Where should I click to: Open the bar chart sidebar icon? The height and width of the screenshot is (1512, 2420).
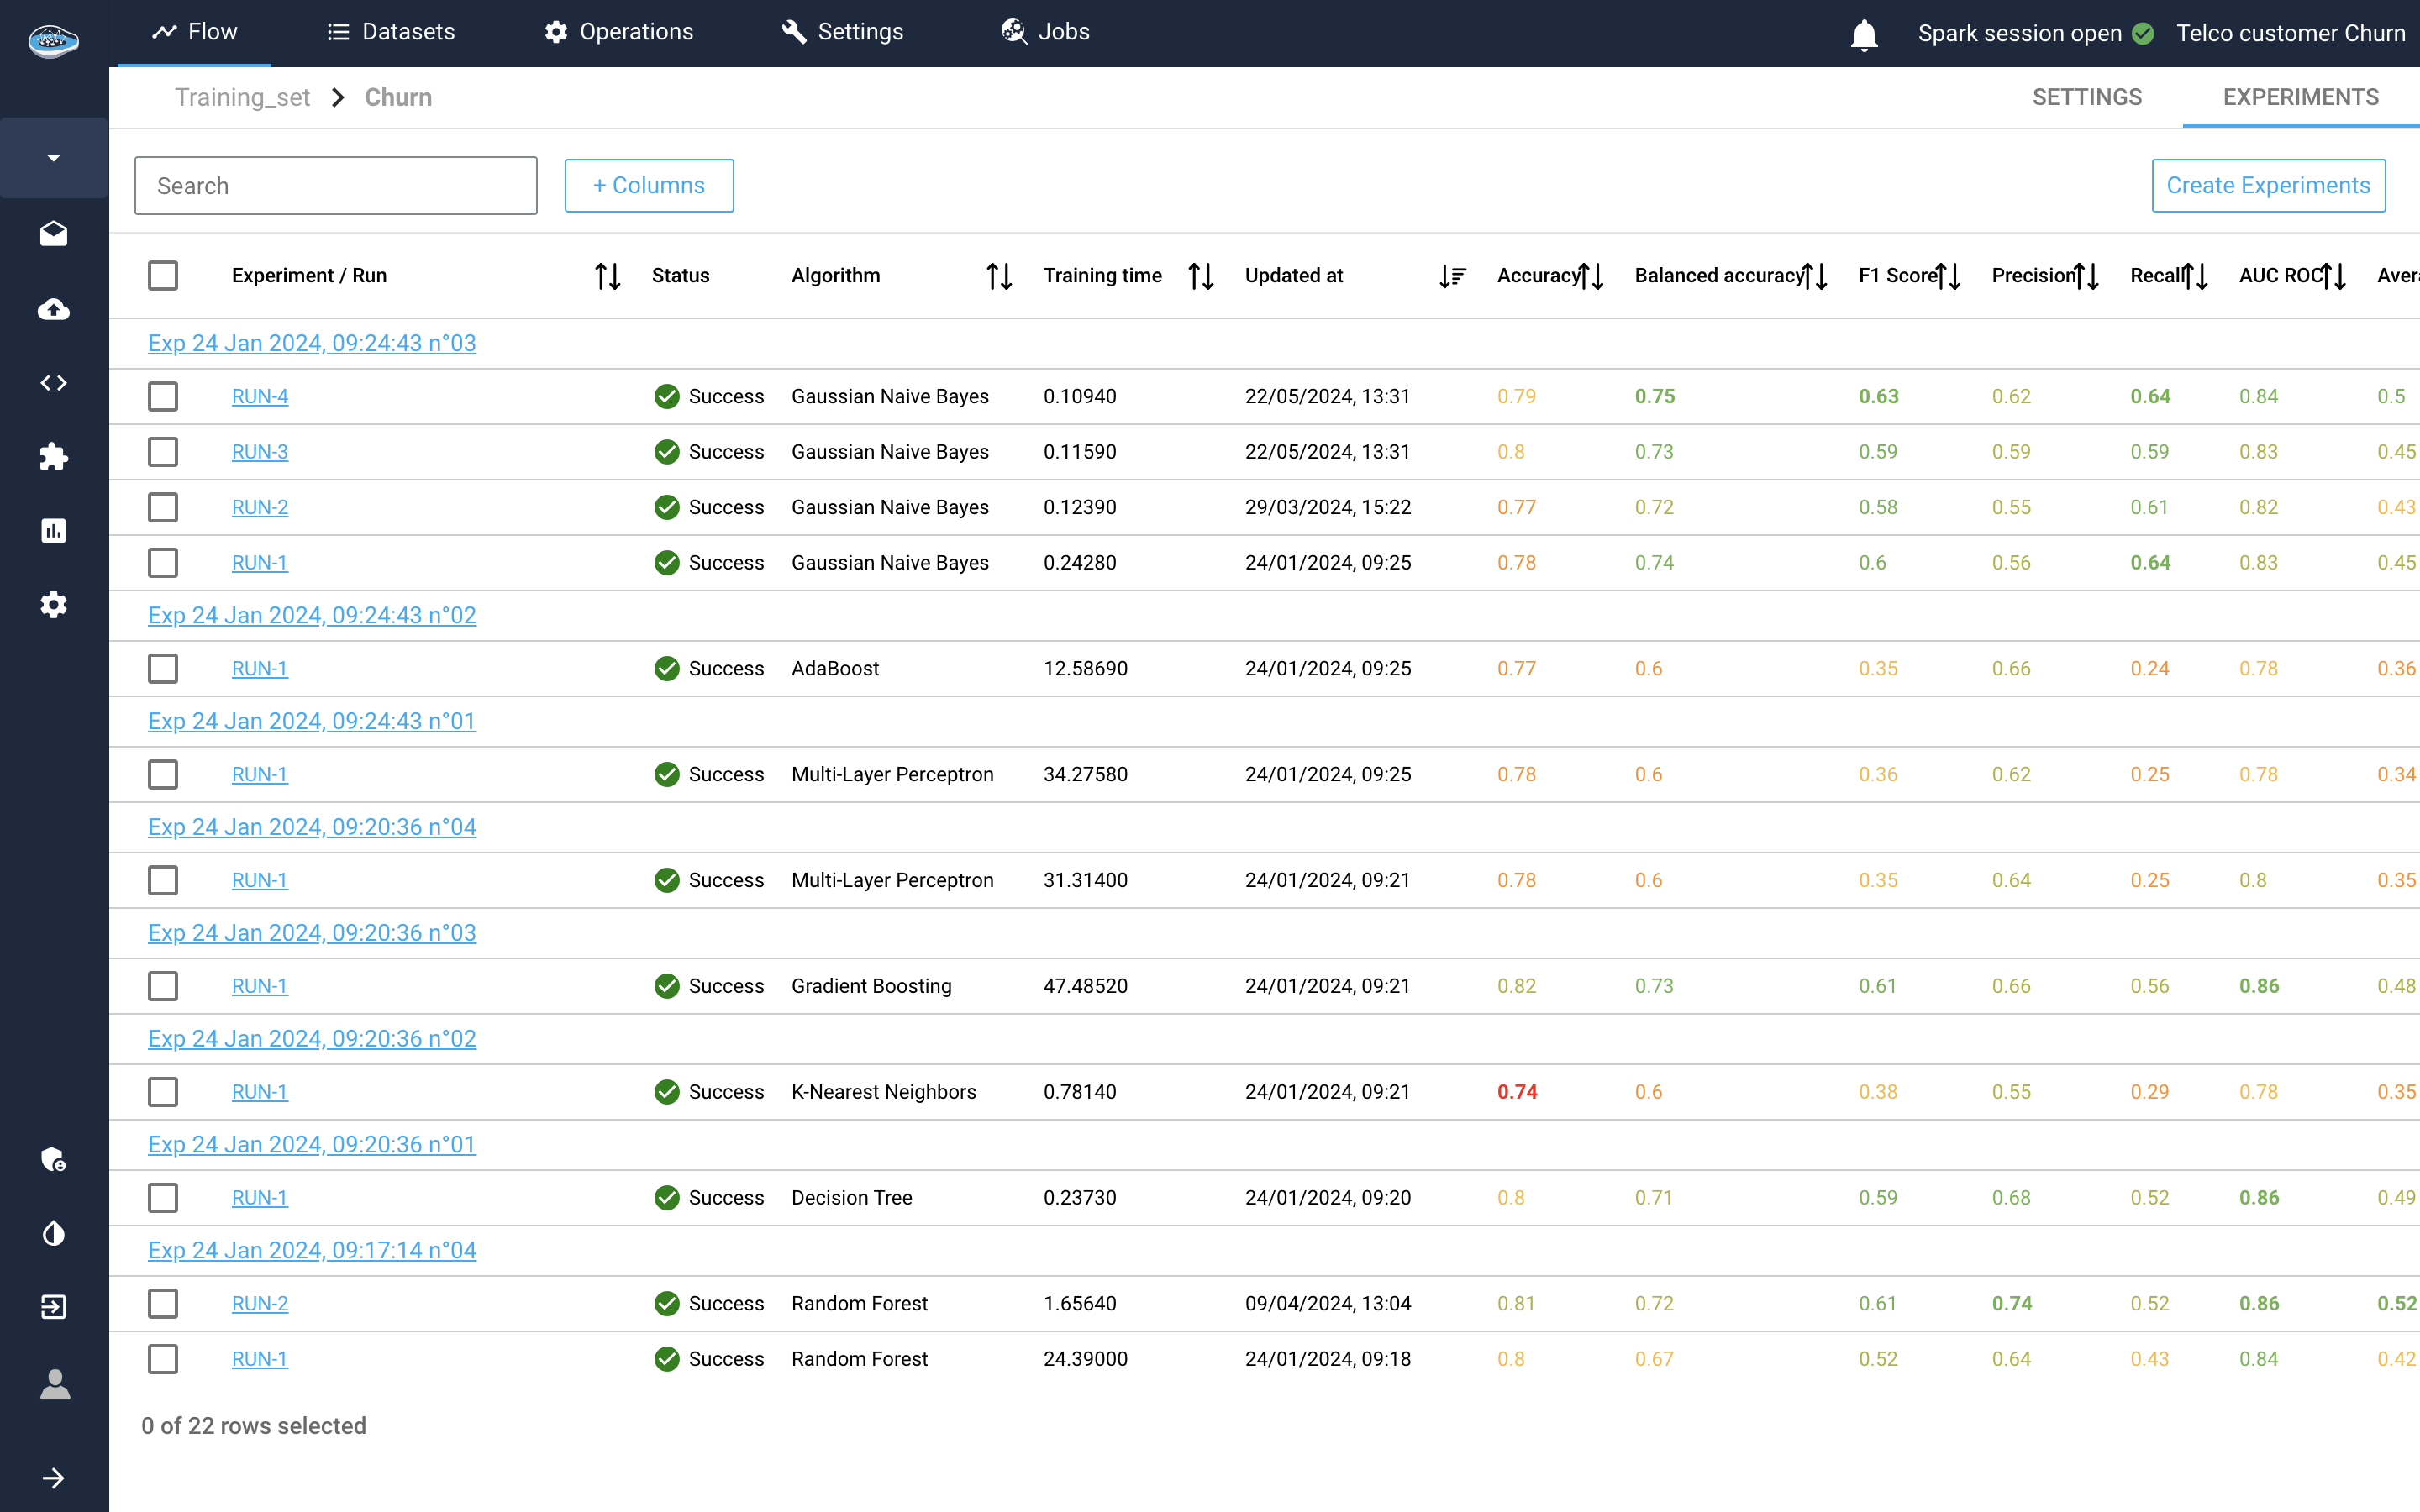[54, 531]
